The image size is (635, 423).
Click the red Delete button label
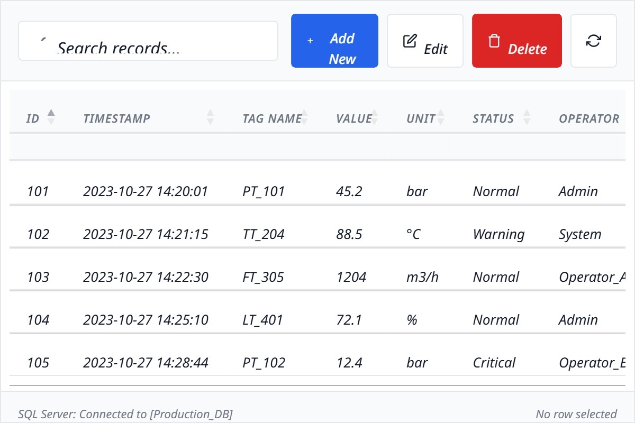(528, 49)
